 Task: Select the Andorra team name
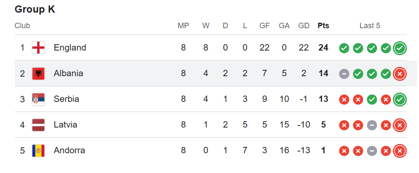(x=70, y=150)
